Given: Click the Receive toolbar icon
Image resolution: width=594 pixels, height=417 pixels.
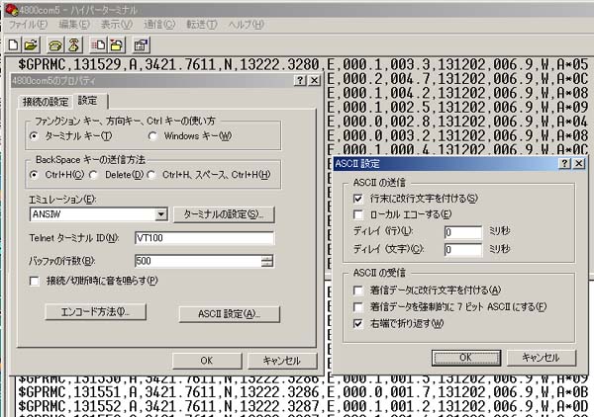Looking at the screenshot, I should (117, 45).
